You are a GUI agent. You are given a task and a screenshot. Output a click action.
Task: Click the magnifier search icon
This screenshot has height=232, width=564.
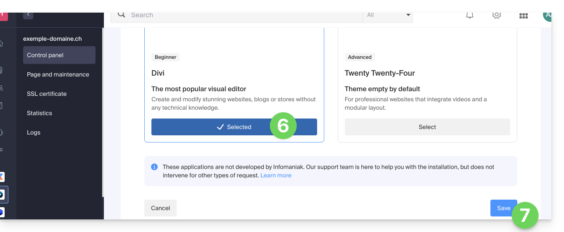(x=122, y=15)
